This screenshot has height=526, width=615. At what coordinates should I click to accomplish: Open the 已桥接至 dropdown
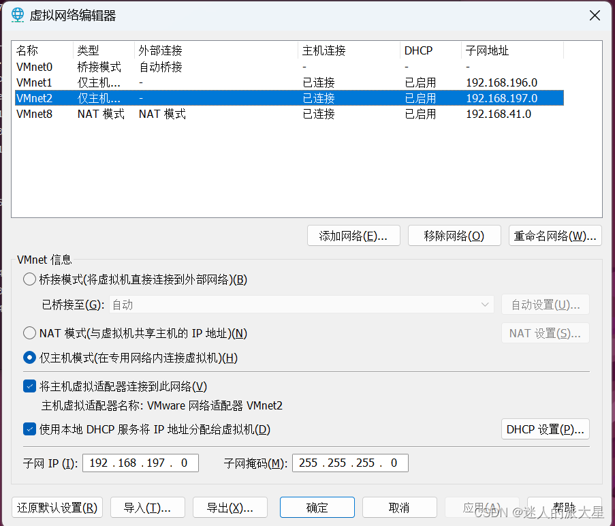301,305
